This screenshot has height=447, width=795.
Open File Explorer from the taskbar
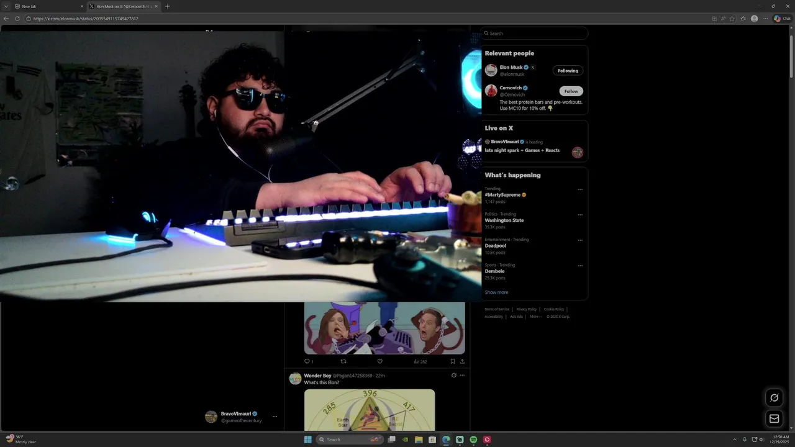point(419,440)
